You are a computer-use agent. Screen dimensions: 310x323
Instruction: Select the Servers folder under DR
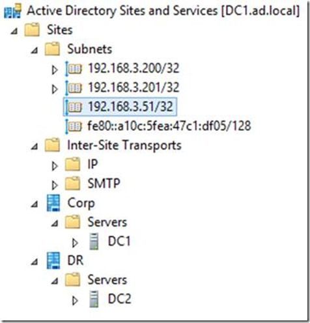tap(107, 280)
